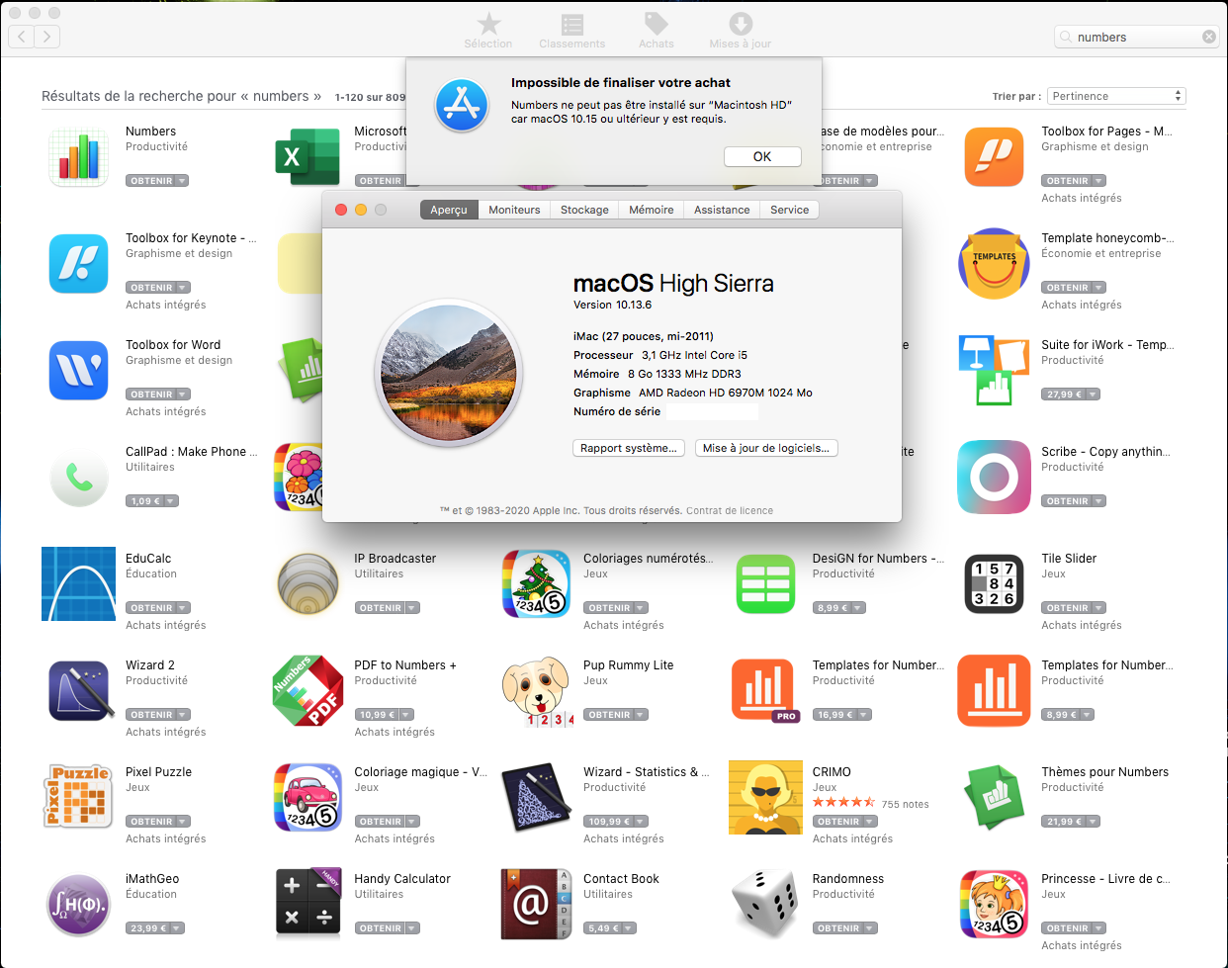Open the Toolbox for Pages icon
This screenshot has width=1228, height=968.
(x=994, y=157)
